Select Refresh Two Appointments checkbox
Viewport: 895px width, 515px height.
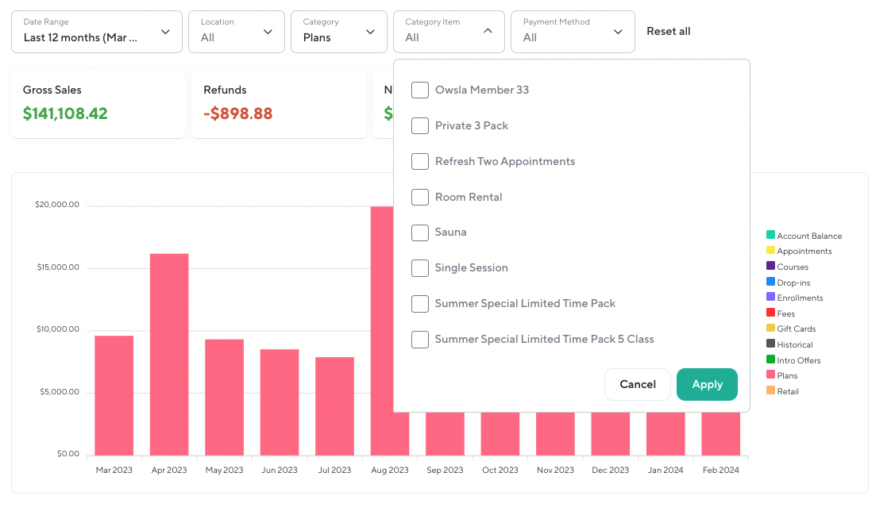tap(420, 162)
